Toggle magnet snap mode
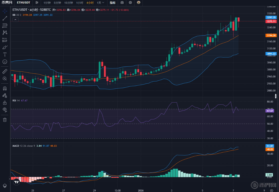This screenshot has height=192, width=279. [x=5, y=88]
